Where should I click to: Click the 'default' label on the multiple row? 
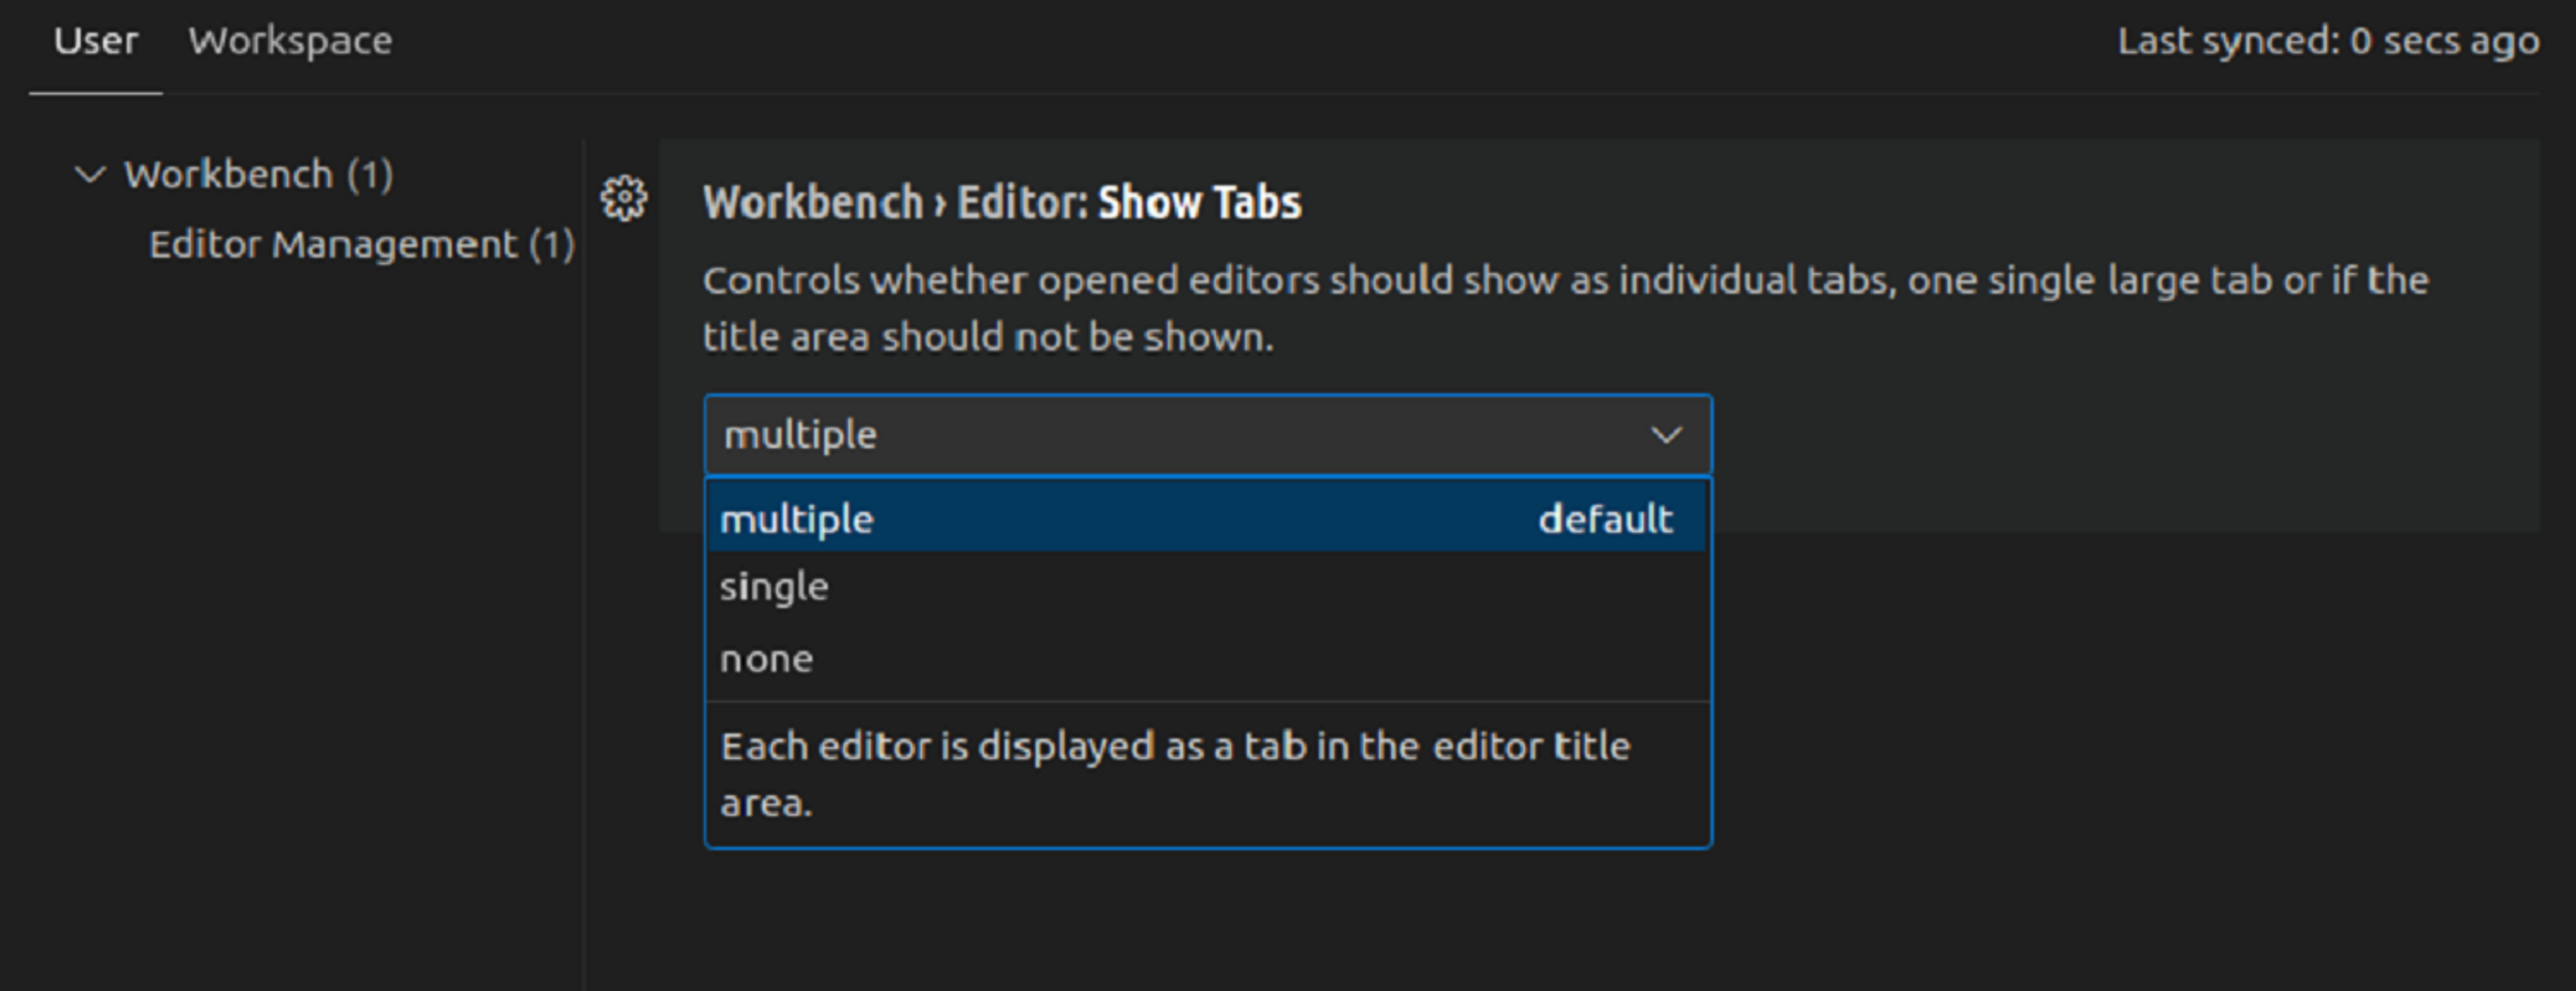[1605, 519]
